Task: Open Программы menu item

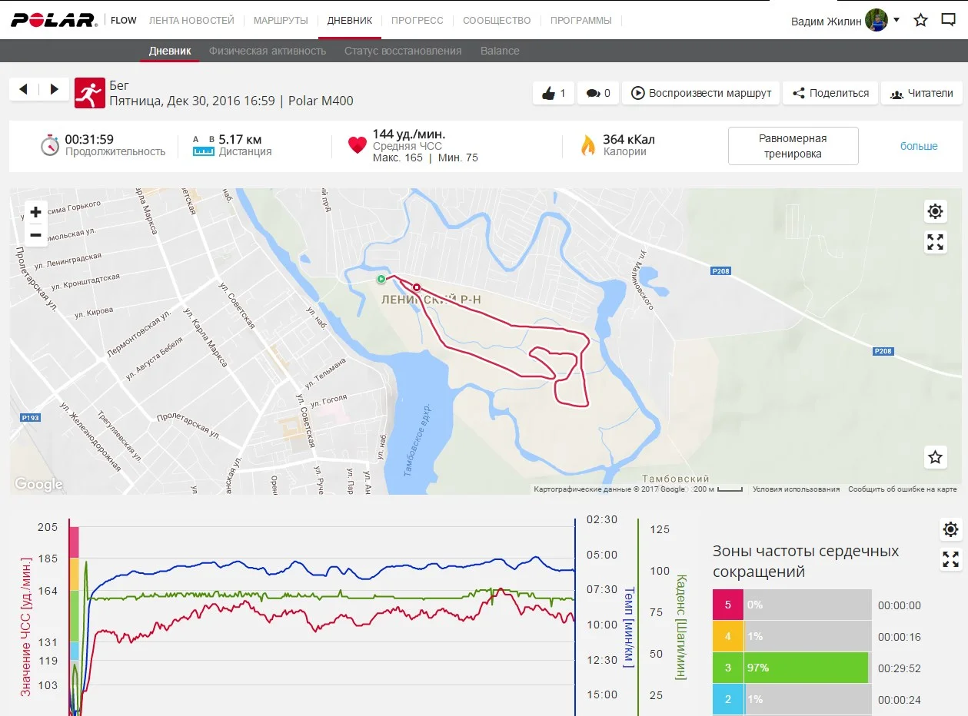Action: (x=581, y=21)
